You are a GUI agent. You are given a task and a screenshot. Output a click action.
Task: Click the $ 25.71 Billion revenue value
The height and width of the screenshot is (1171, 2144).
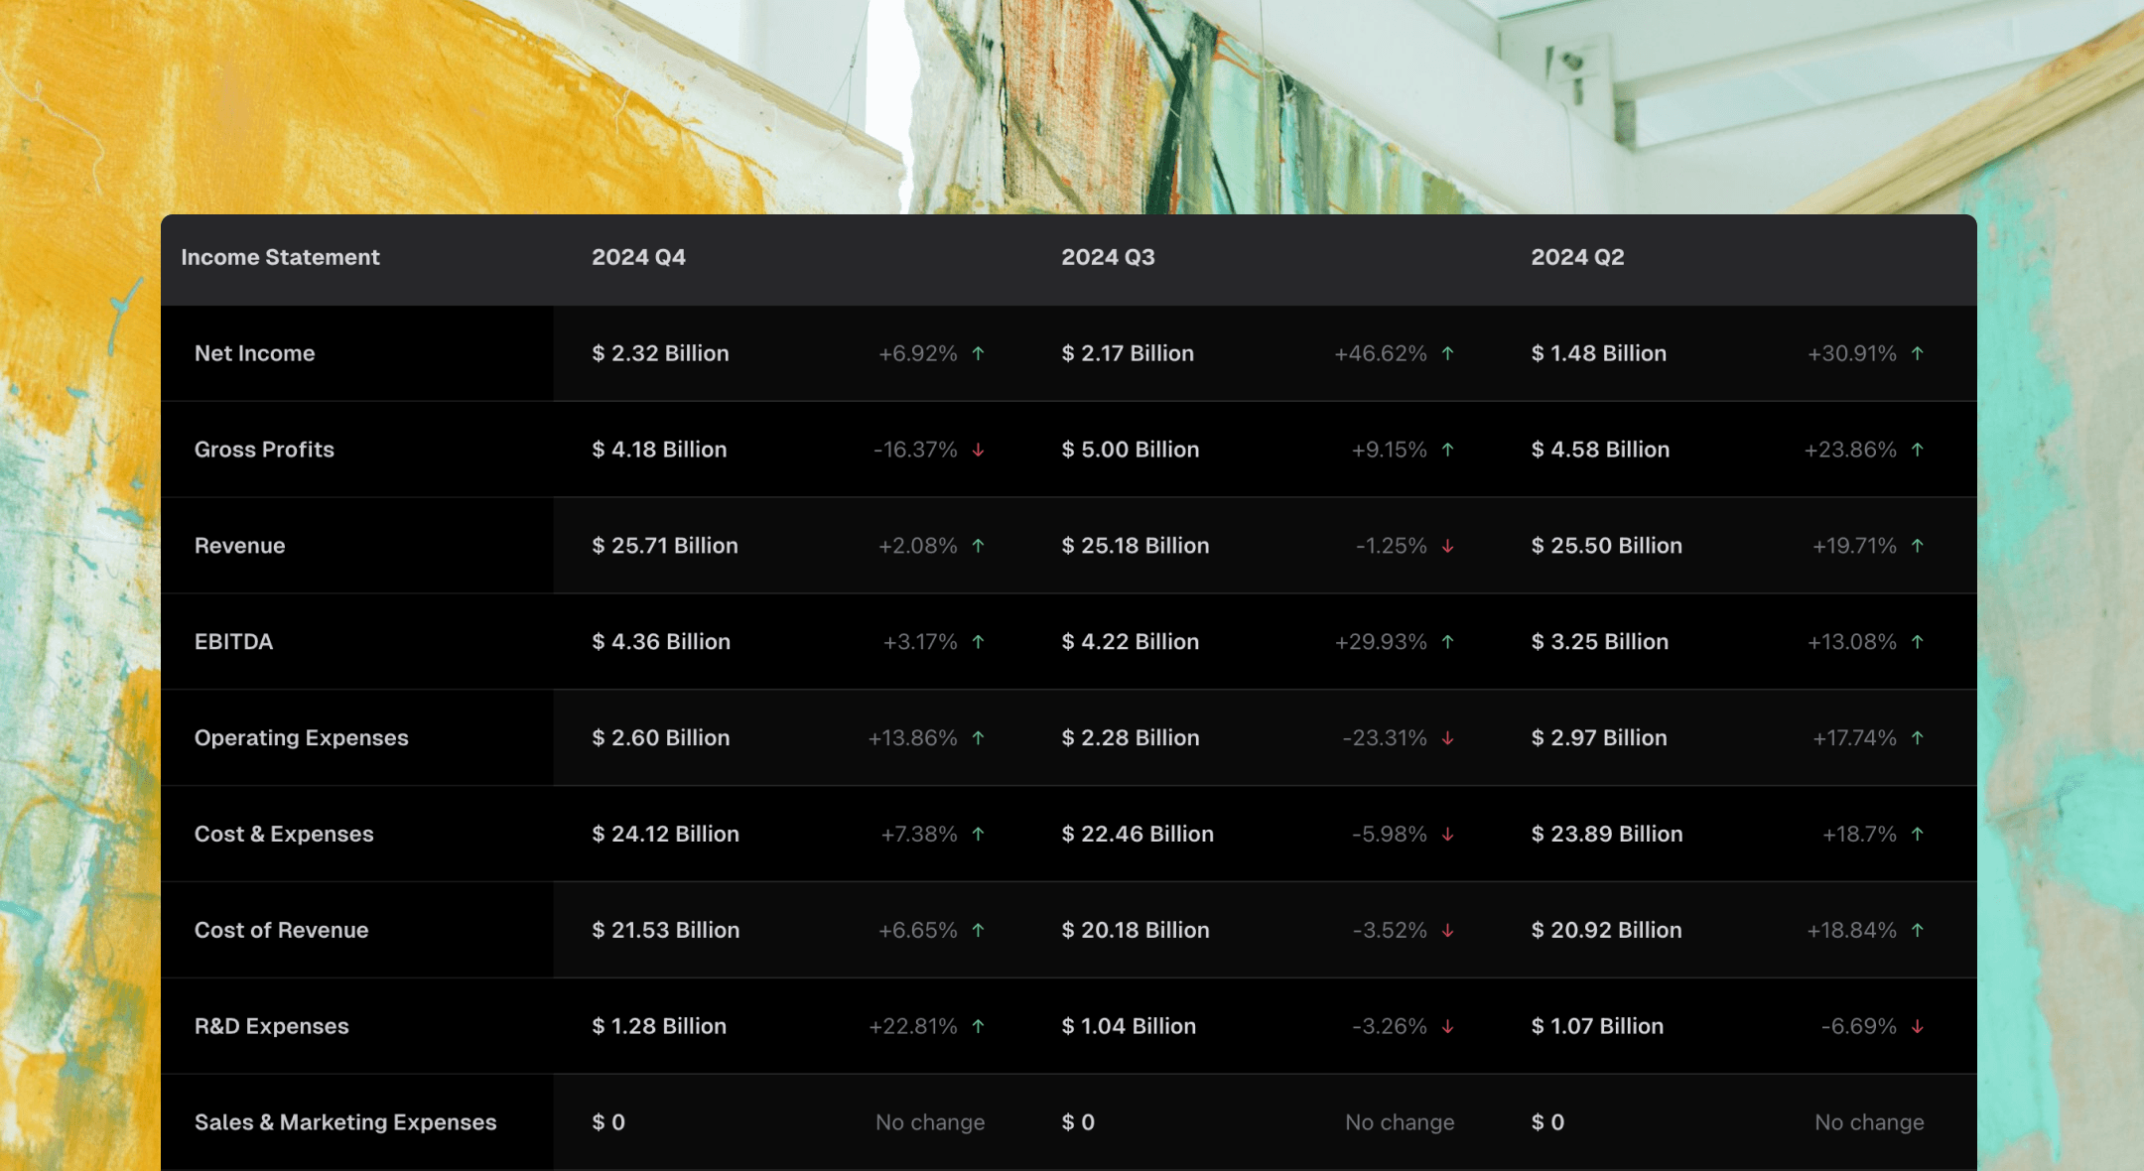pyautogui.click(x=665, y=546)
